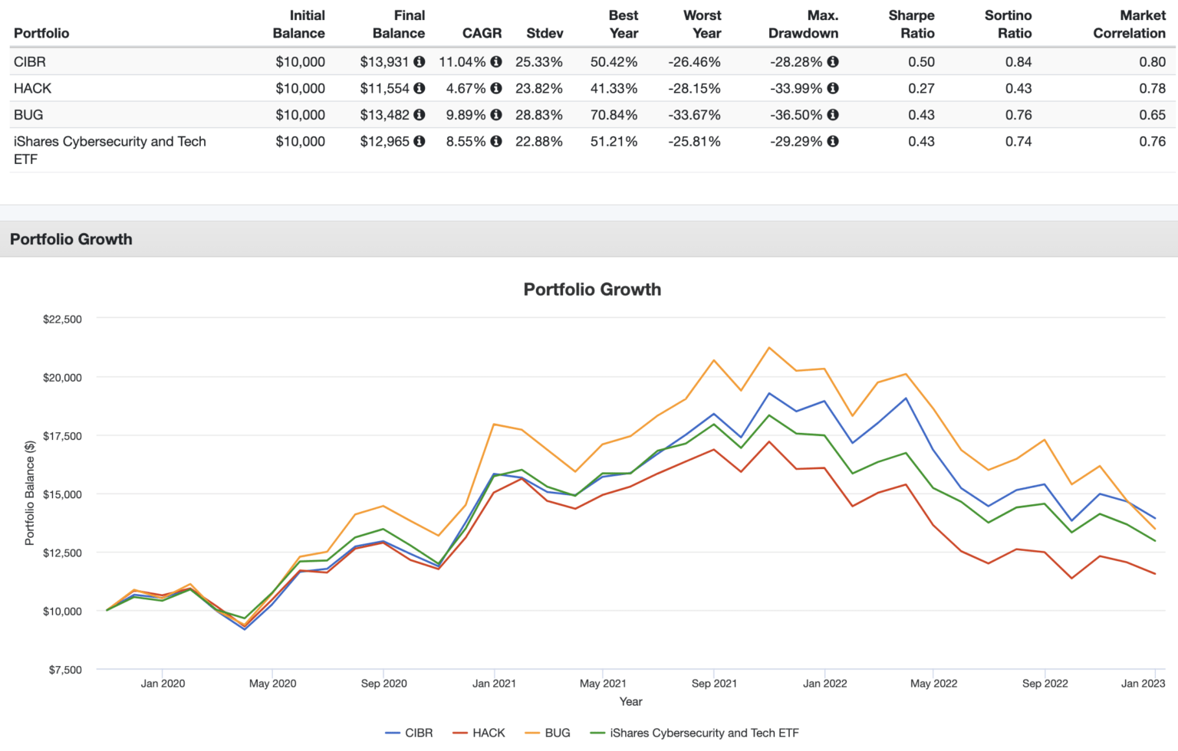Open info icon beside BUG max drawdown -36.50%
The width and height of the screenshot is (1178, 751).
point(833,115)
